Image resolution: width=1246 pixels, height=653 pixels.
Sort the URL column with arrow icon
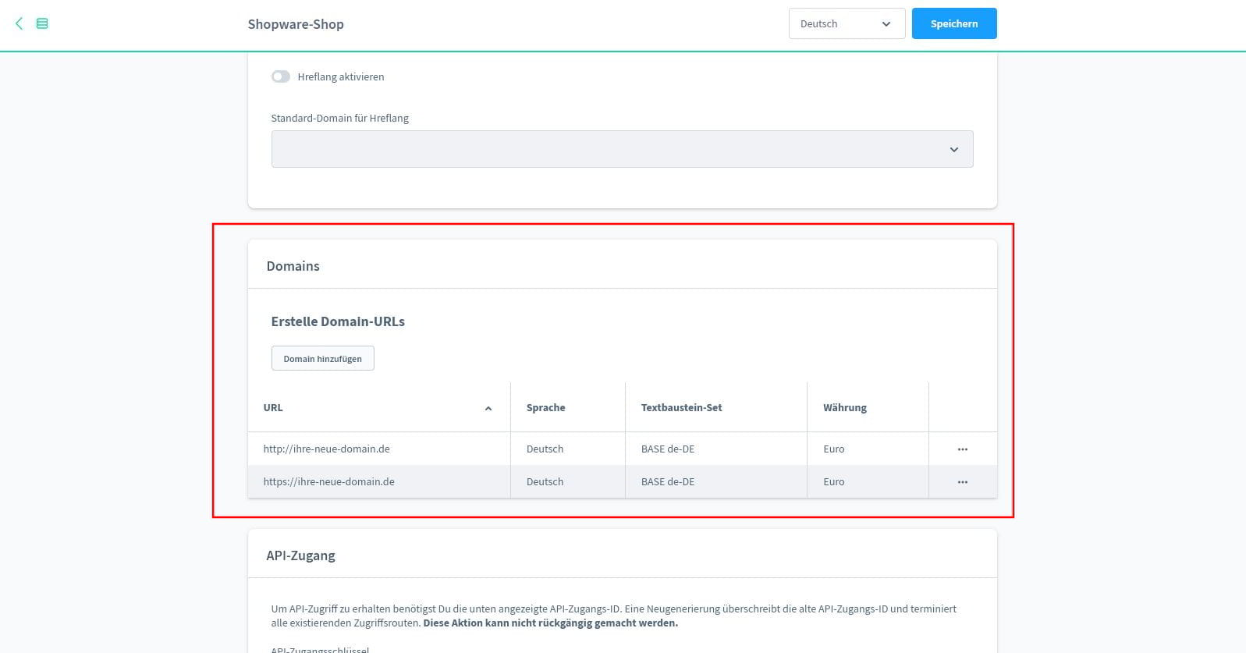[488, 408]
